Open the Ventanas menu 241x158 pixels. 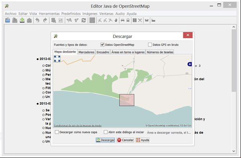tap(106, 14)
